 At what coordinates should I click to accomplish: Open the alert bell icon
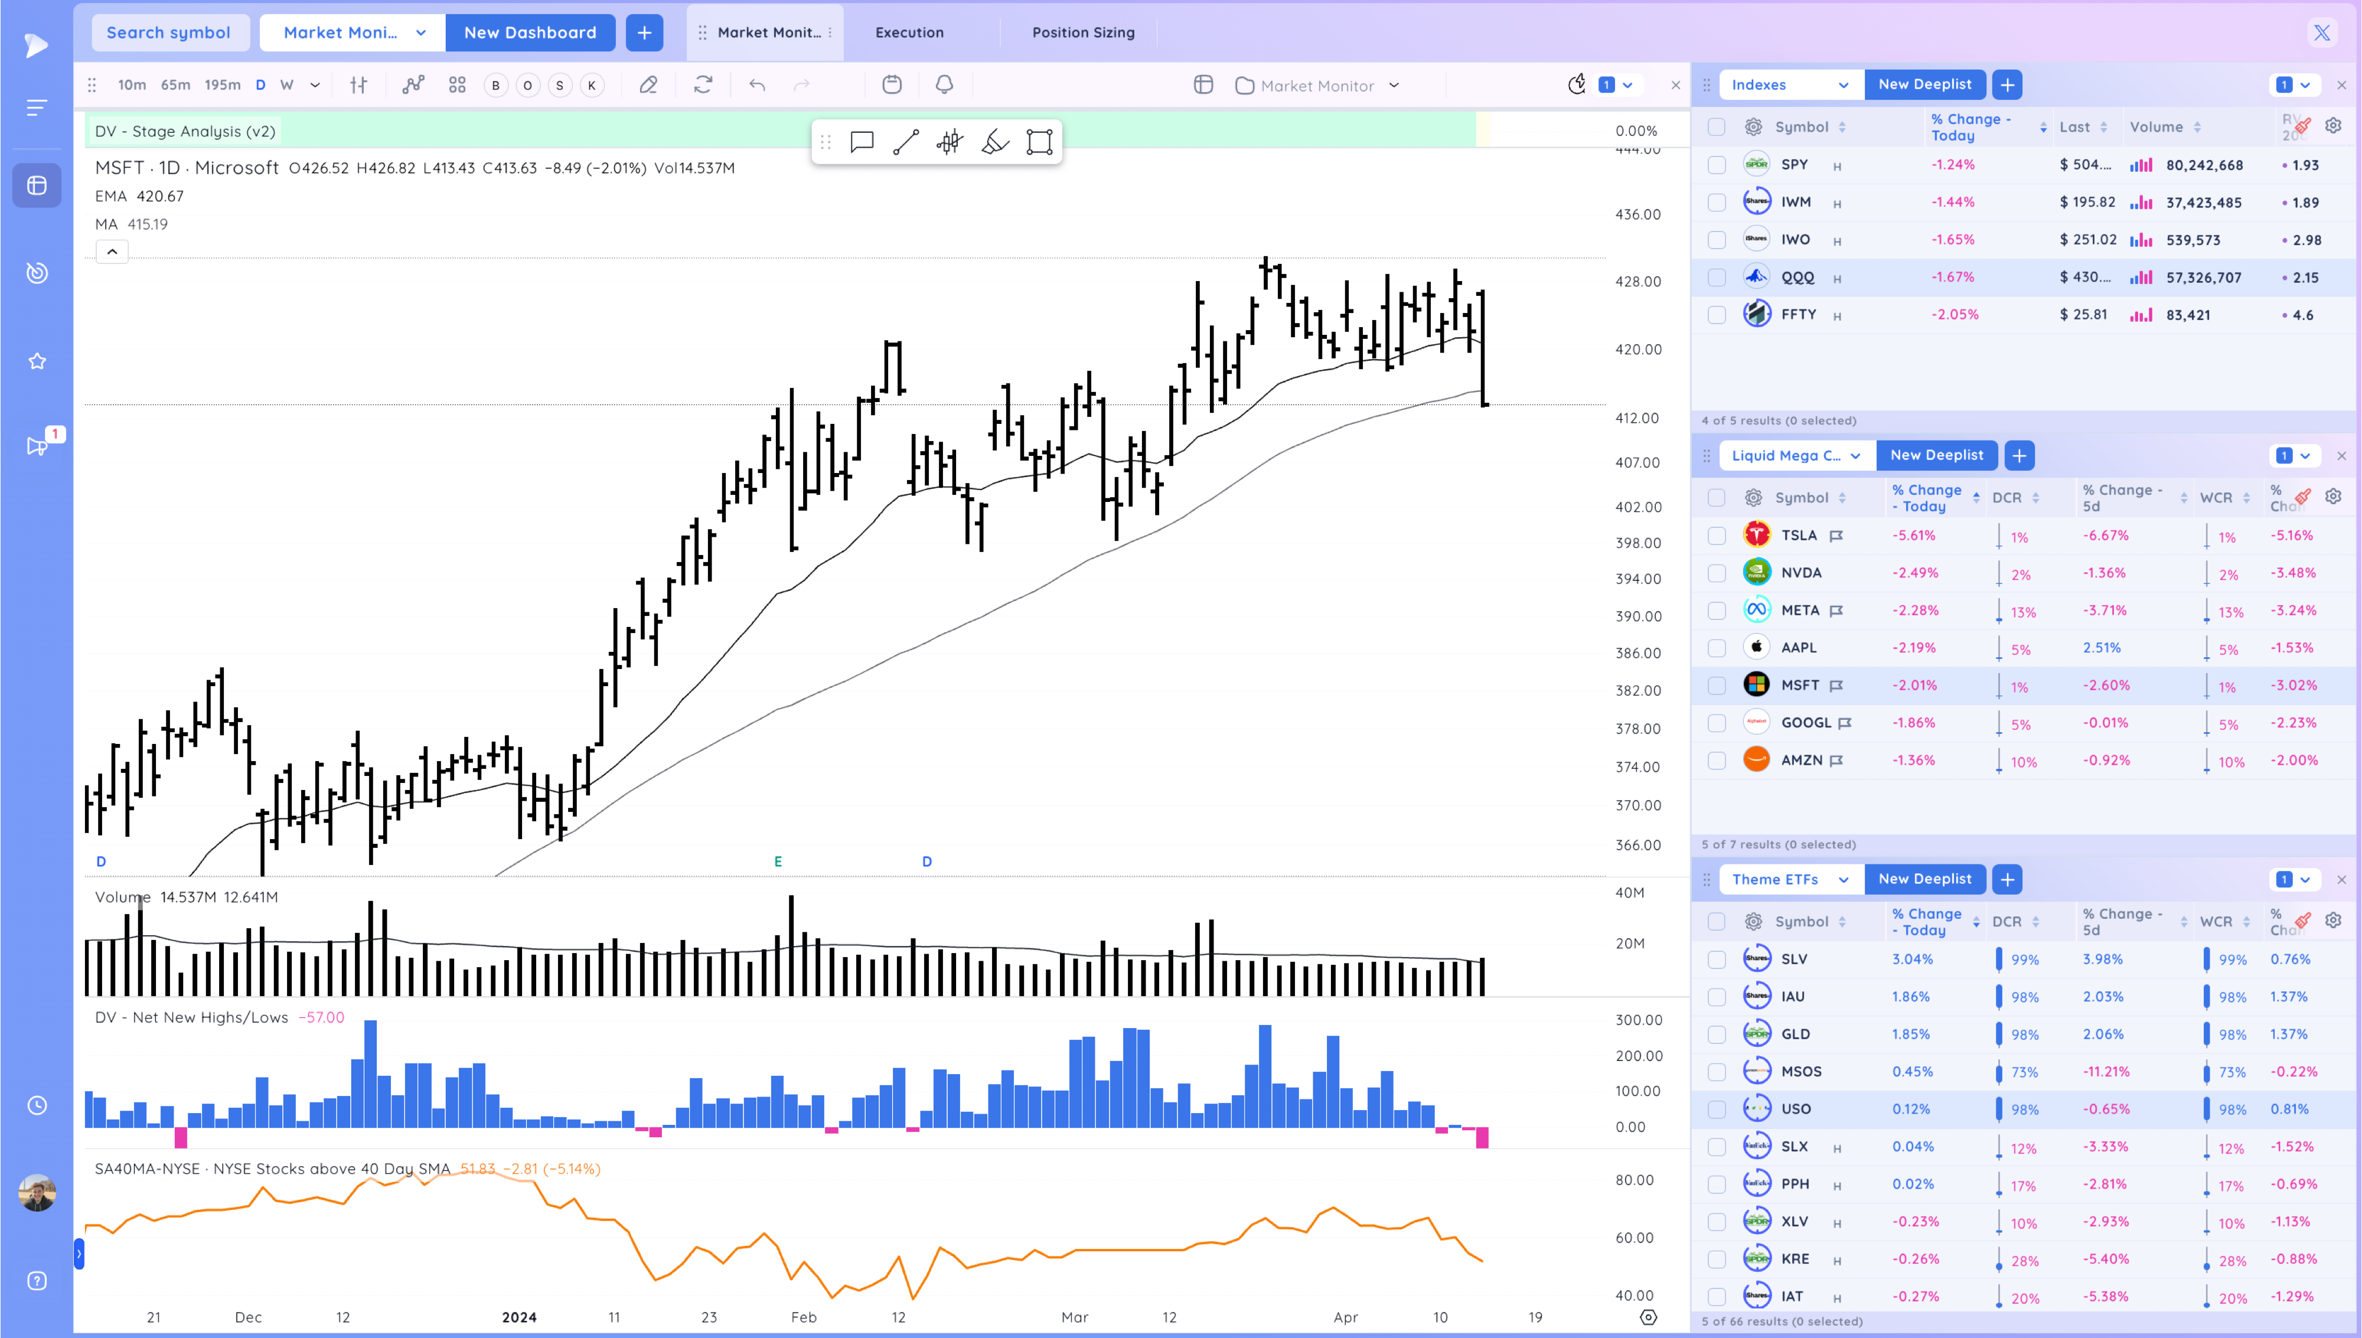pyautogui.click(x=944, y=84)
